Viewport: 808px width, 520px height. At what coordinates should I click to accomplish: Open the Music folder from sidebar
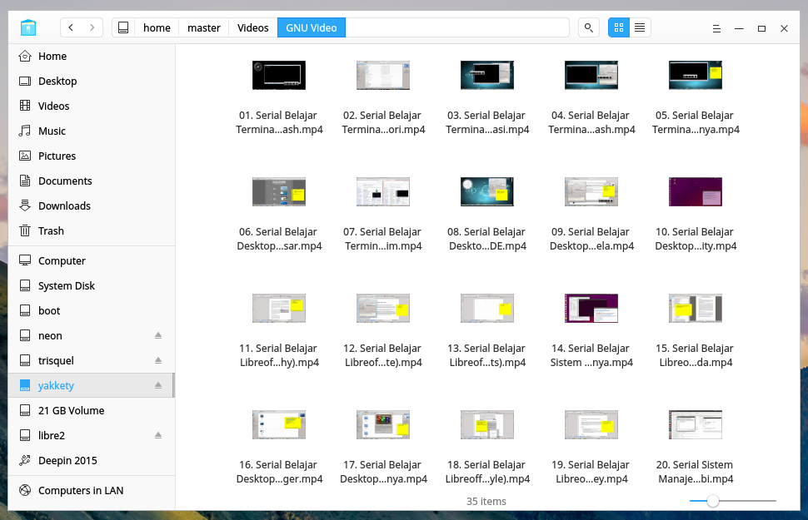pos(52,131)
